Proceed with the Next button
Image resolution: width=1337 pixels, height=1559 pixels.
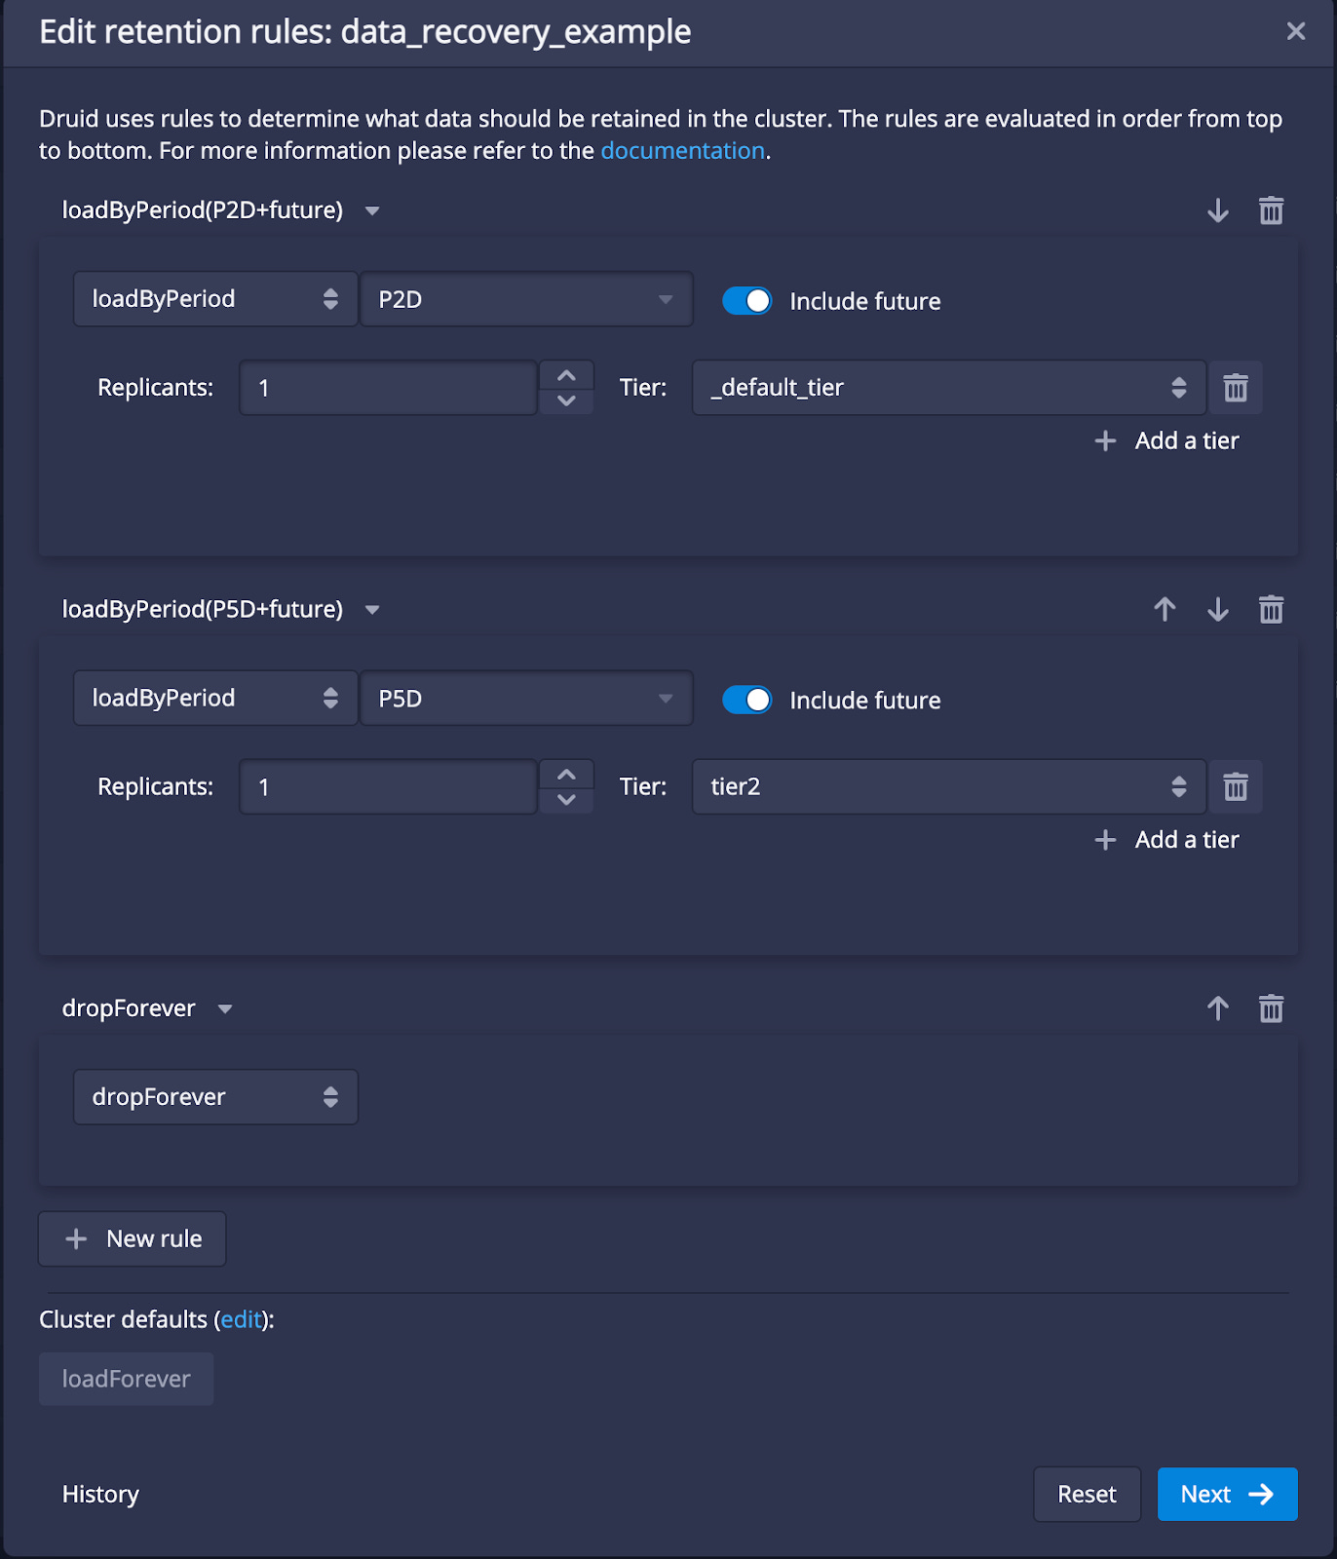pos(1227,1495)
